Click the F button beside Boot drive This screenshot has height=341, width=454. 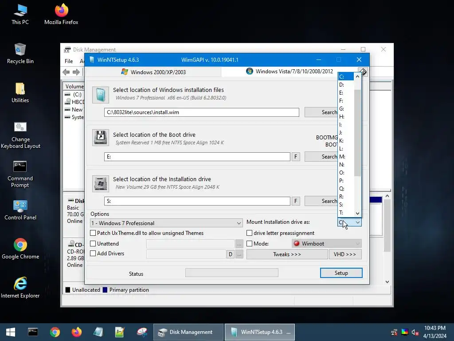pyautogui.click(x=296, y=157)
